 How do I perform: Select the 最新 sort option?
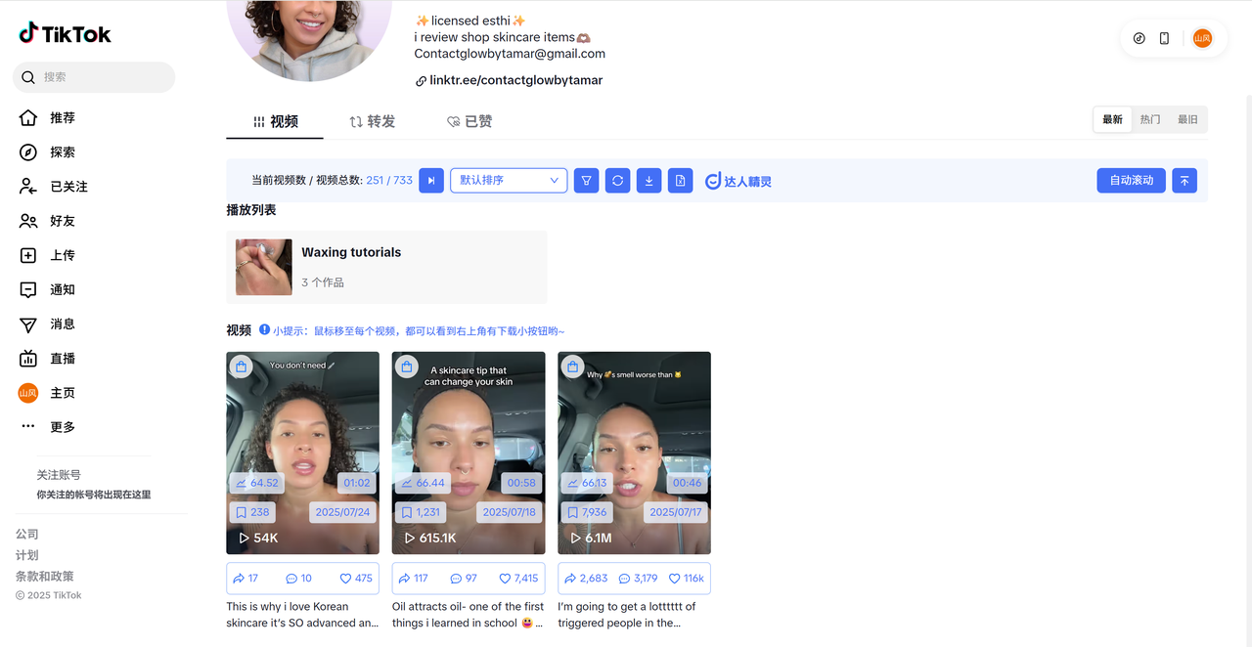(x=1113, y=119)
